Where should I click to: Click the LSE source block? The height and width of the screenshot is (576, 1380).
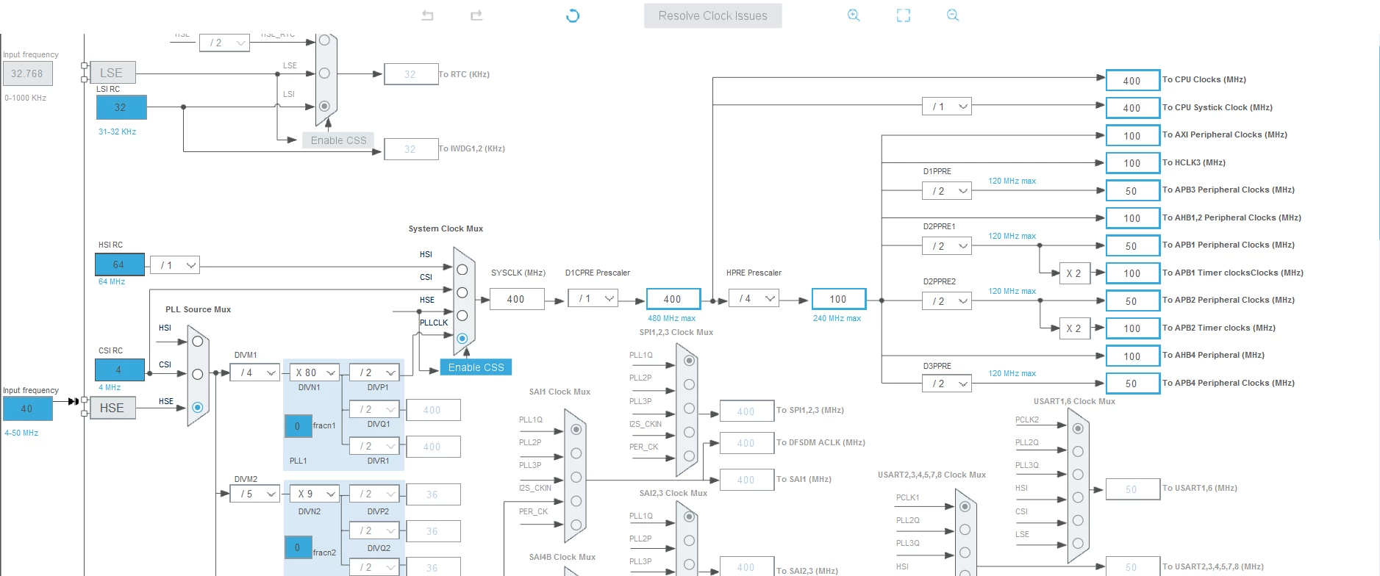click(112, 73)
